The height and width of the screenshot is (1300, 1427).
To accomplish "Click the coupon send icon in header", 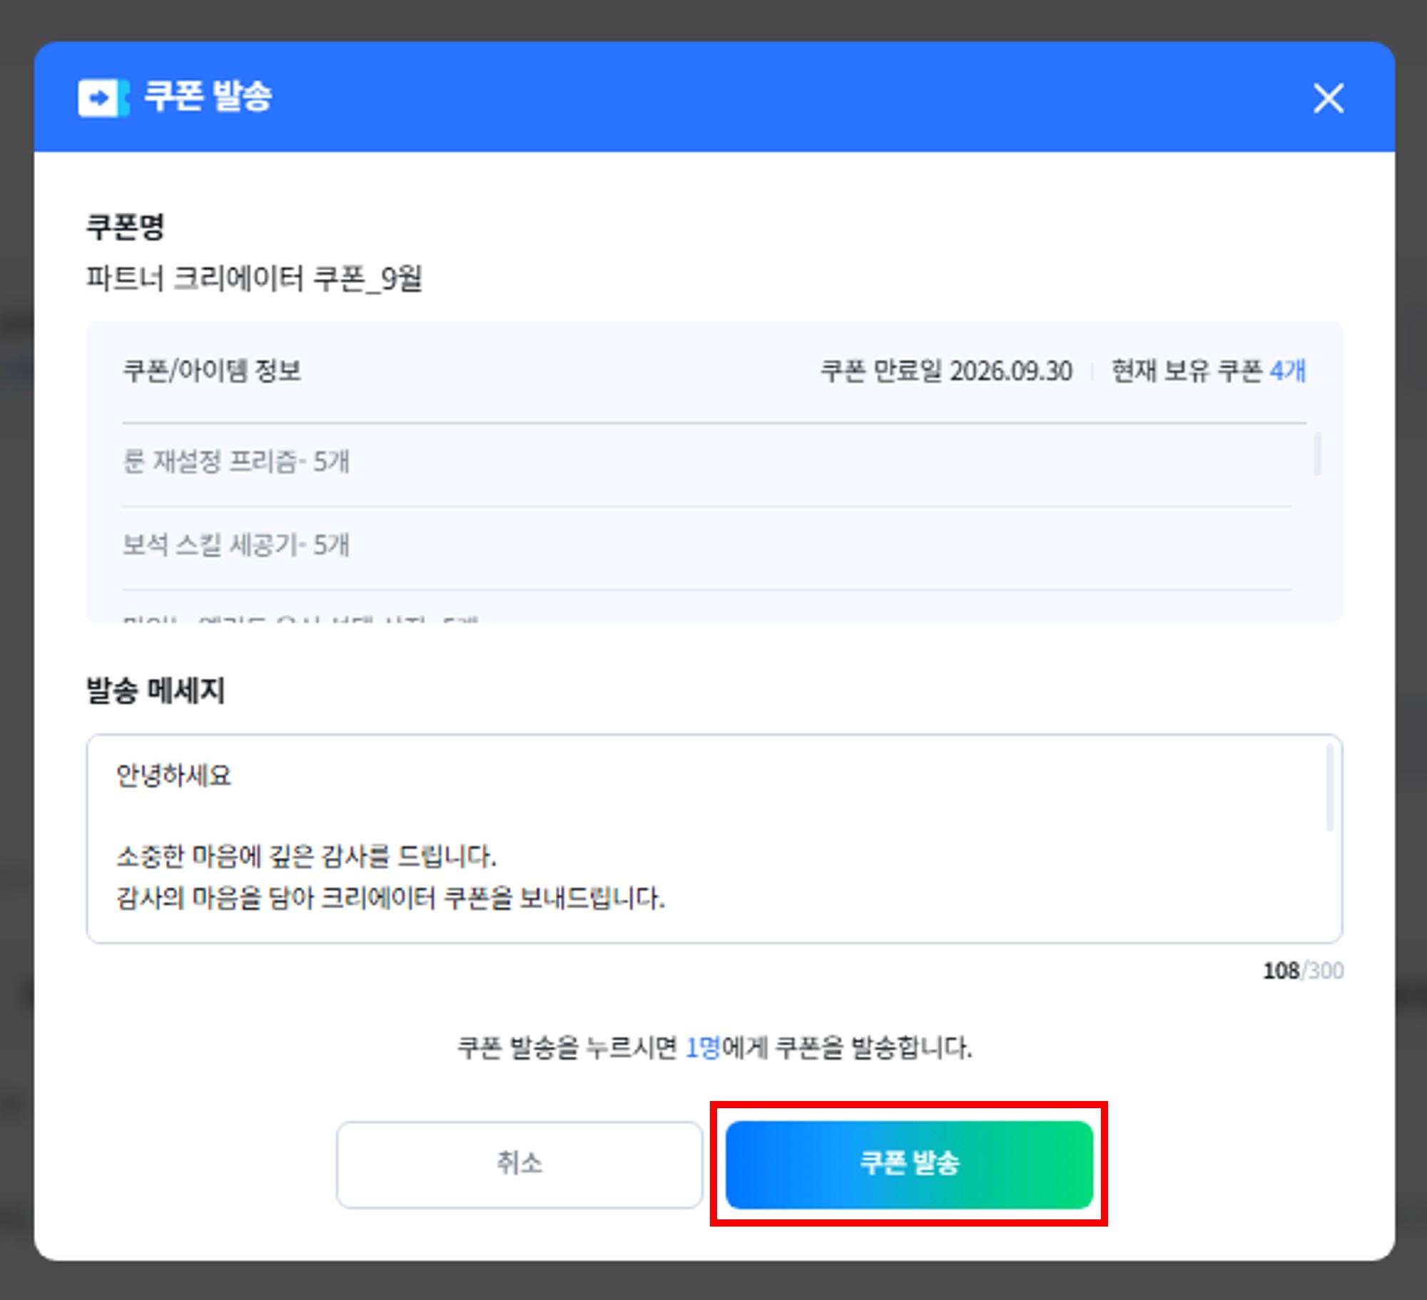I will point(103,97).
